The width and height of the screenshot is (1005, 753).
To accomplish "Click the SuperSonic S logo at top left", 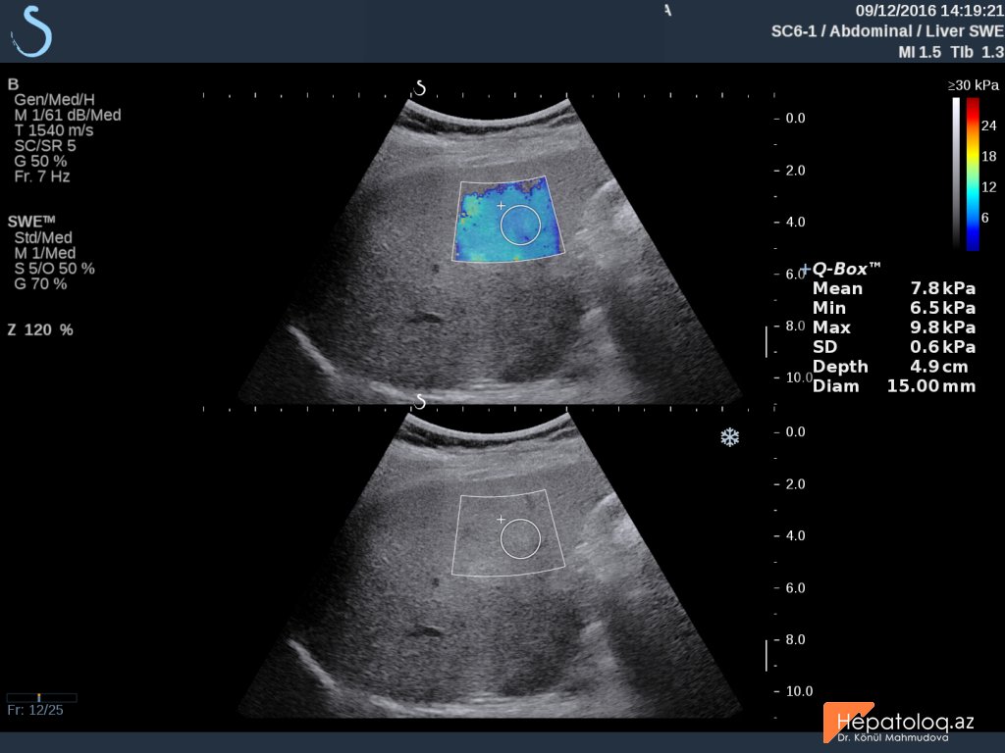I will coord(30,30).
